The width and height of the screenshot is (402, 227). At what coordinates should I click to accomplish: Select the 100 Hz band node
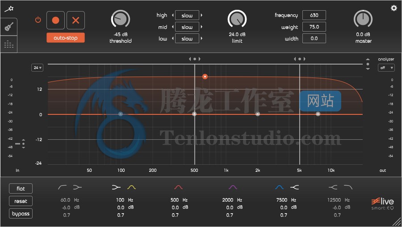121,114
